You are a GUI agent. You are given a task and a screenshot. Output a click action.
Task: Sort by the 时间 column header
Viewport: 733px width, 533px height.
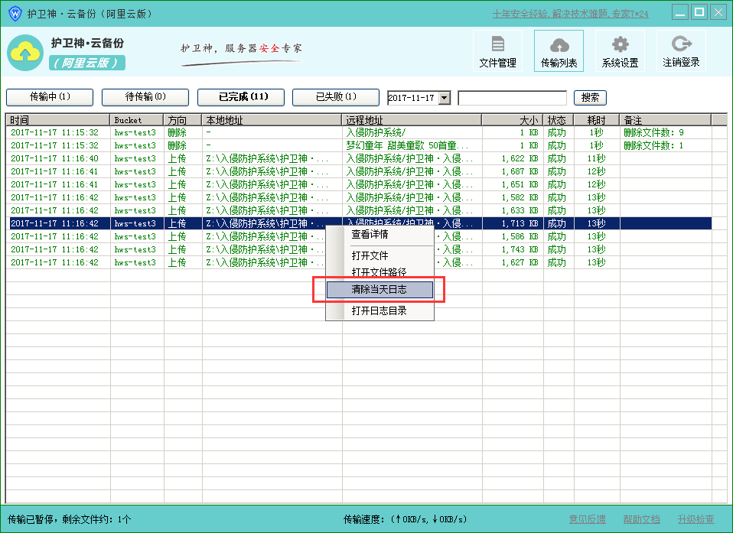[x=58, y=120]
